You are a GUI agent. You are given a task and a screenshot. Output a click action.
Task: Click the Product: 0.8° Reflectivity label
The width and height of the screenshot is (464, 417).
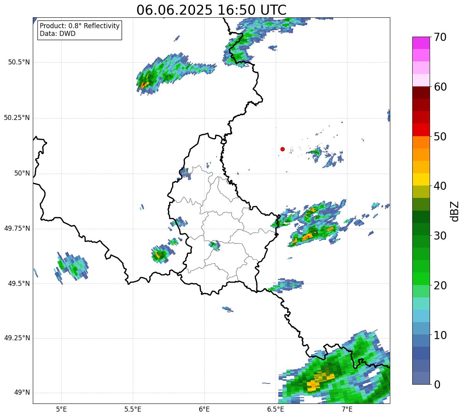point(80,26)
